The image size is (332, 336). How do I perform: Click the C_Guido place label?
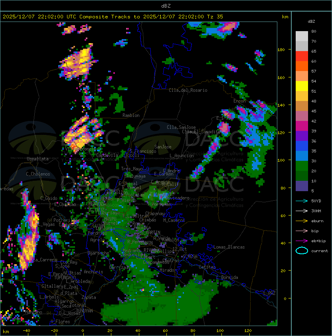click(49, 198)
